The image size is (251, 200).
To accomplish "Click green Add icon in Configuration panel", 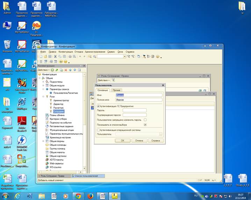I will click(x=52, y=70).
